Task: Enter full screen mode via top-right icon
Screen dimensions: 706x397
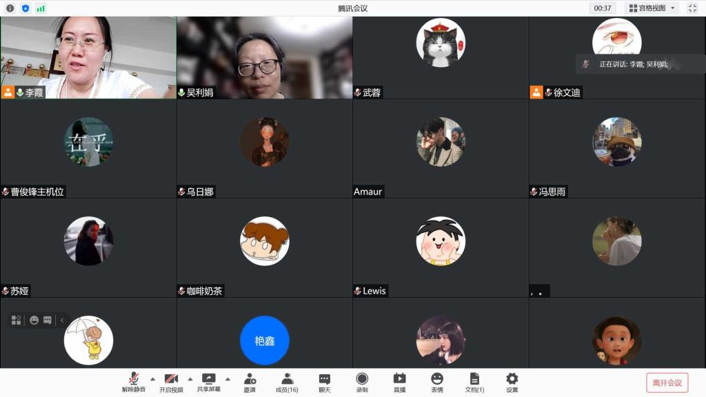Action: coord(692,8)
